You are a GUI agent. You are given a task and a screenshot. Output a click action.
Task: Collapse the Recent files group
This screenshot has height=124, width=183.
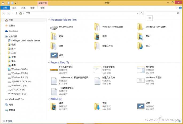click(49, 63)
